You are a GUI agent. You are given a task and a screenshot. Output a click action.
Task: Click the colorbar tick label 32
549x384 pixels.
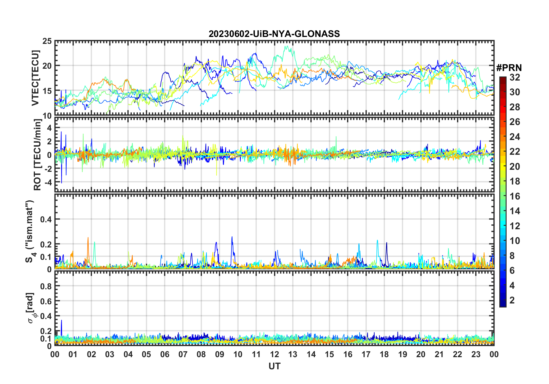[x=515, y=77]
